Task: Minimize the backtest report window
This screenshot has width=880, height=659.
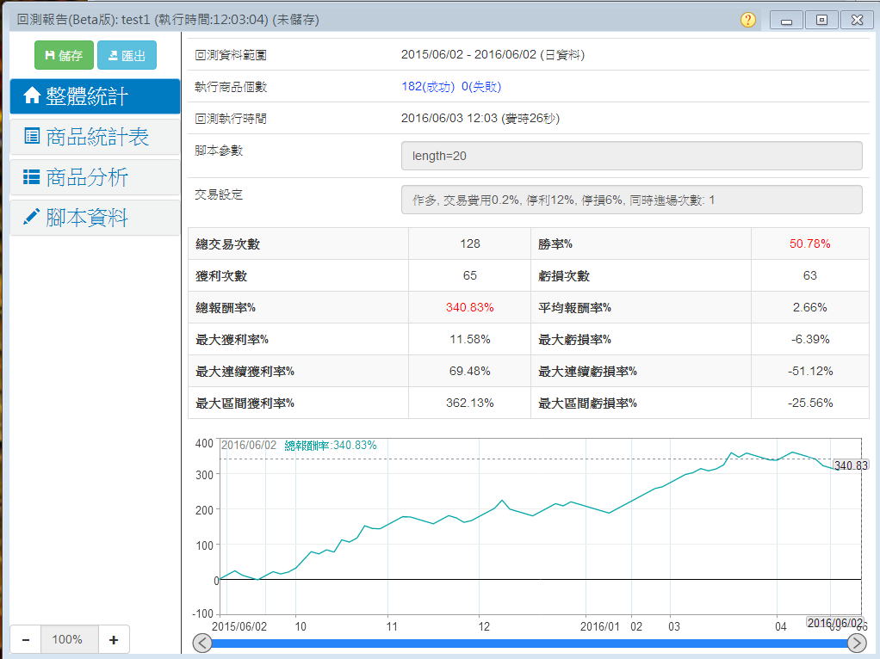Action: pyautogui.click(x=786, y=20)
